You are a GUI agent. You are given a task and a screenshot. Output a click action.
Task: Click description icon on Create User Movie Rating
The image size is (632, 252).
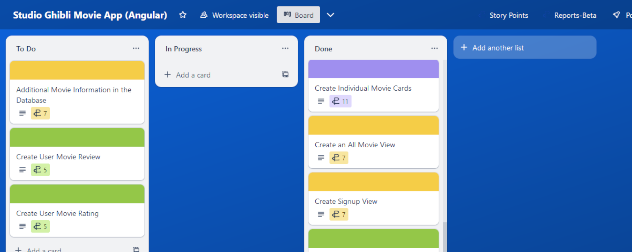pos(22,226)
